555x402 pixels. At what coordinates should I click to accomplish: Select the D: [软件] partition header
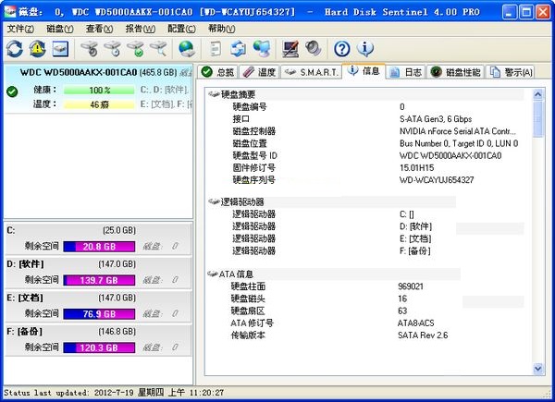tap(98, 264)
